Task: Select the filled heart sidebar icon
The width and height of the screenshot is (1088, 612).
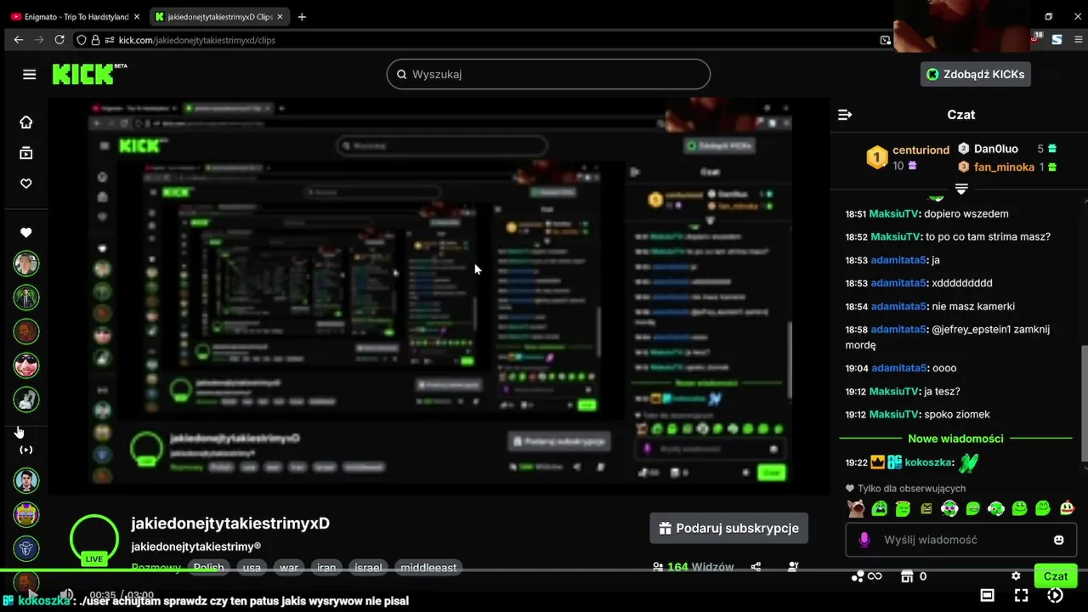Action: 26,233
